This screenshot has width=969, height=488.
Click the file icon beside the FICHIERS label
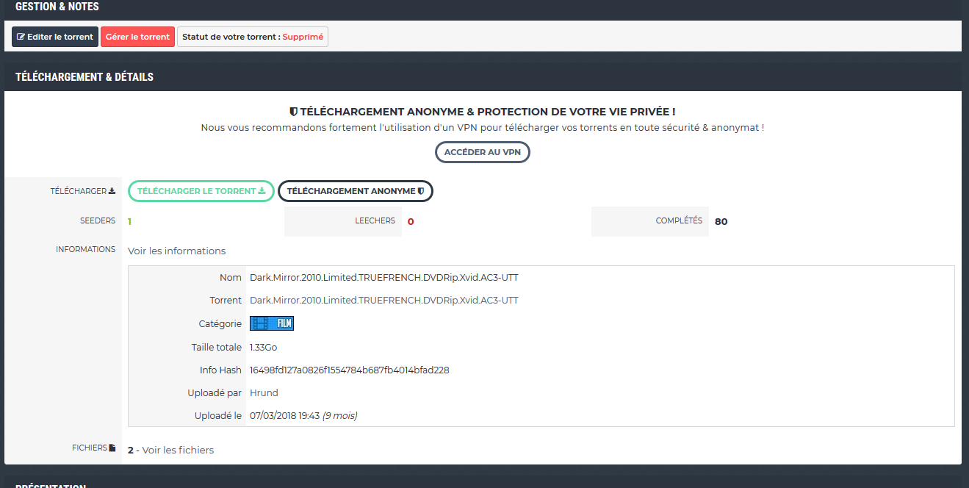[x=112, y=448]
